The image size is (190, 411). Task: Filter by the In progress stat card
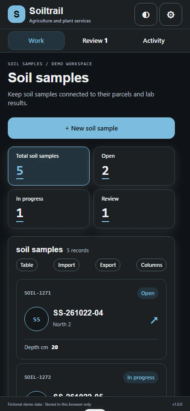[49, 209]
